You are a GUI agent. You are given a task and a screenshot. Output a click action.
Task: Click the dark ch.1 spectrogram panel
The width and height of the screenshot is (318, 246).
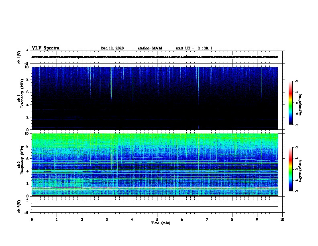[155, 98]
